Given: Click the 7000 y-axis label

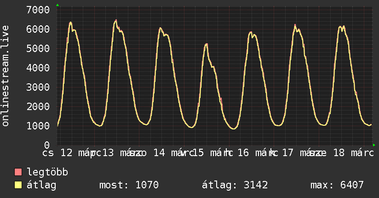Looking at the screenshot, I should coord(38,10).
